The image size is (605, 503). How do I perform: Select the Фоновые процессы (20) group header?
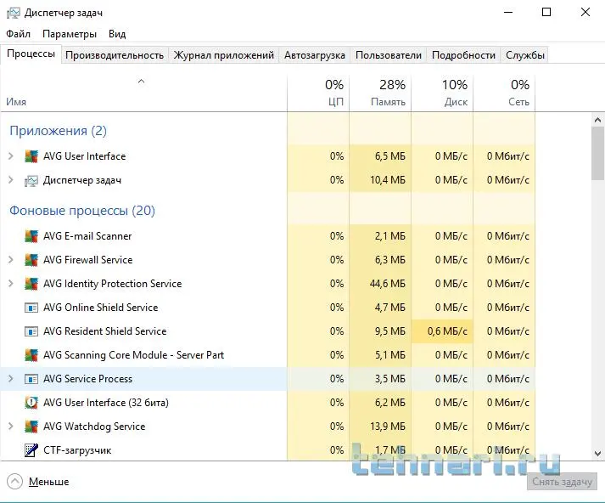click(82, 211)
